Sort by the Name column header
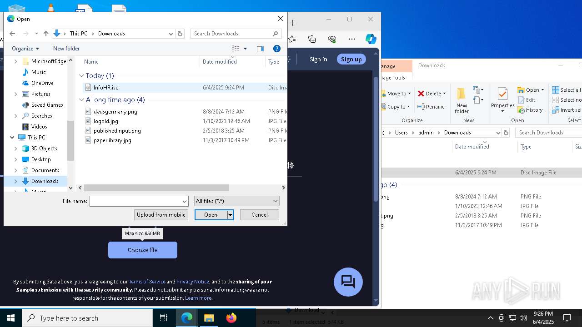 pyautogui.click(x=91, y=62)
